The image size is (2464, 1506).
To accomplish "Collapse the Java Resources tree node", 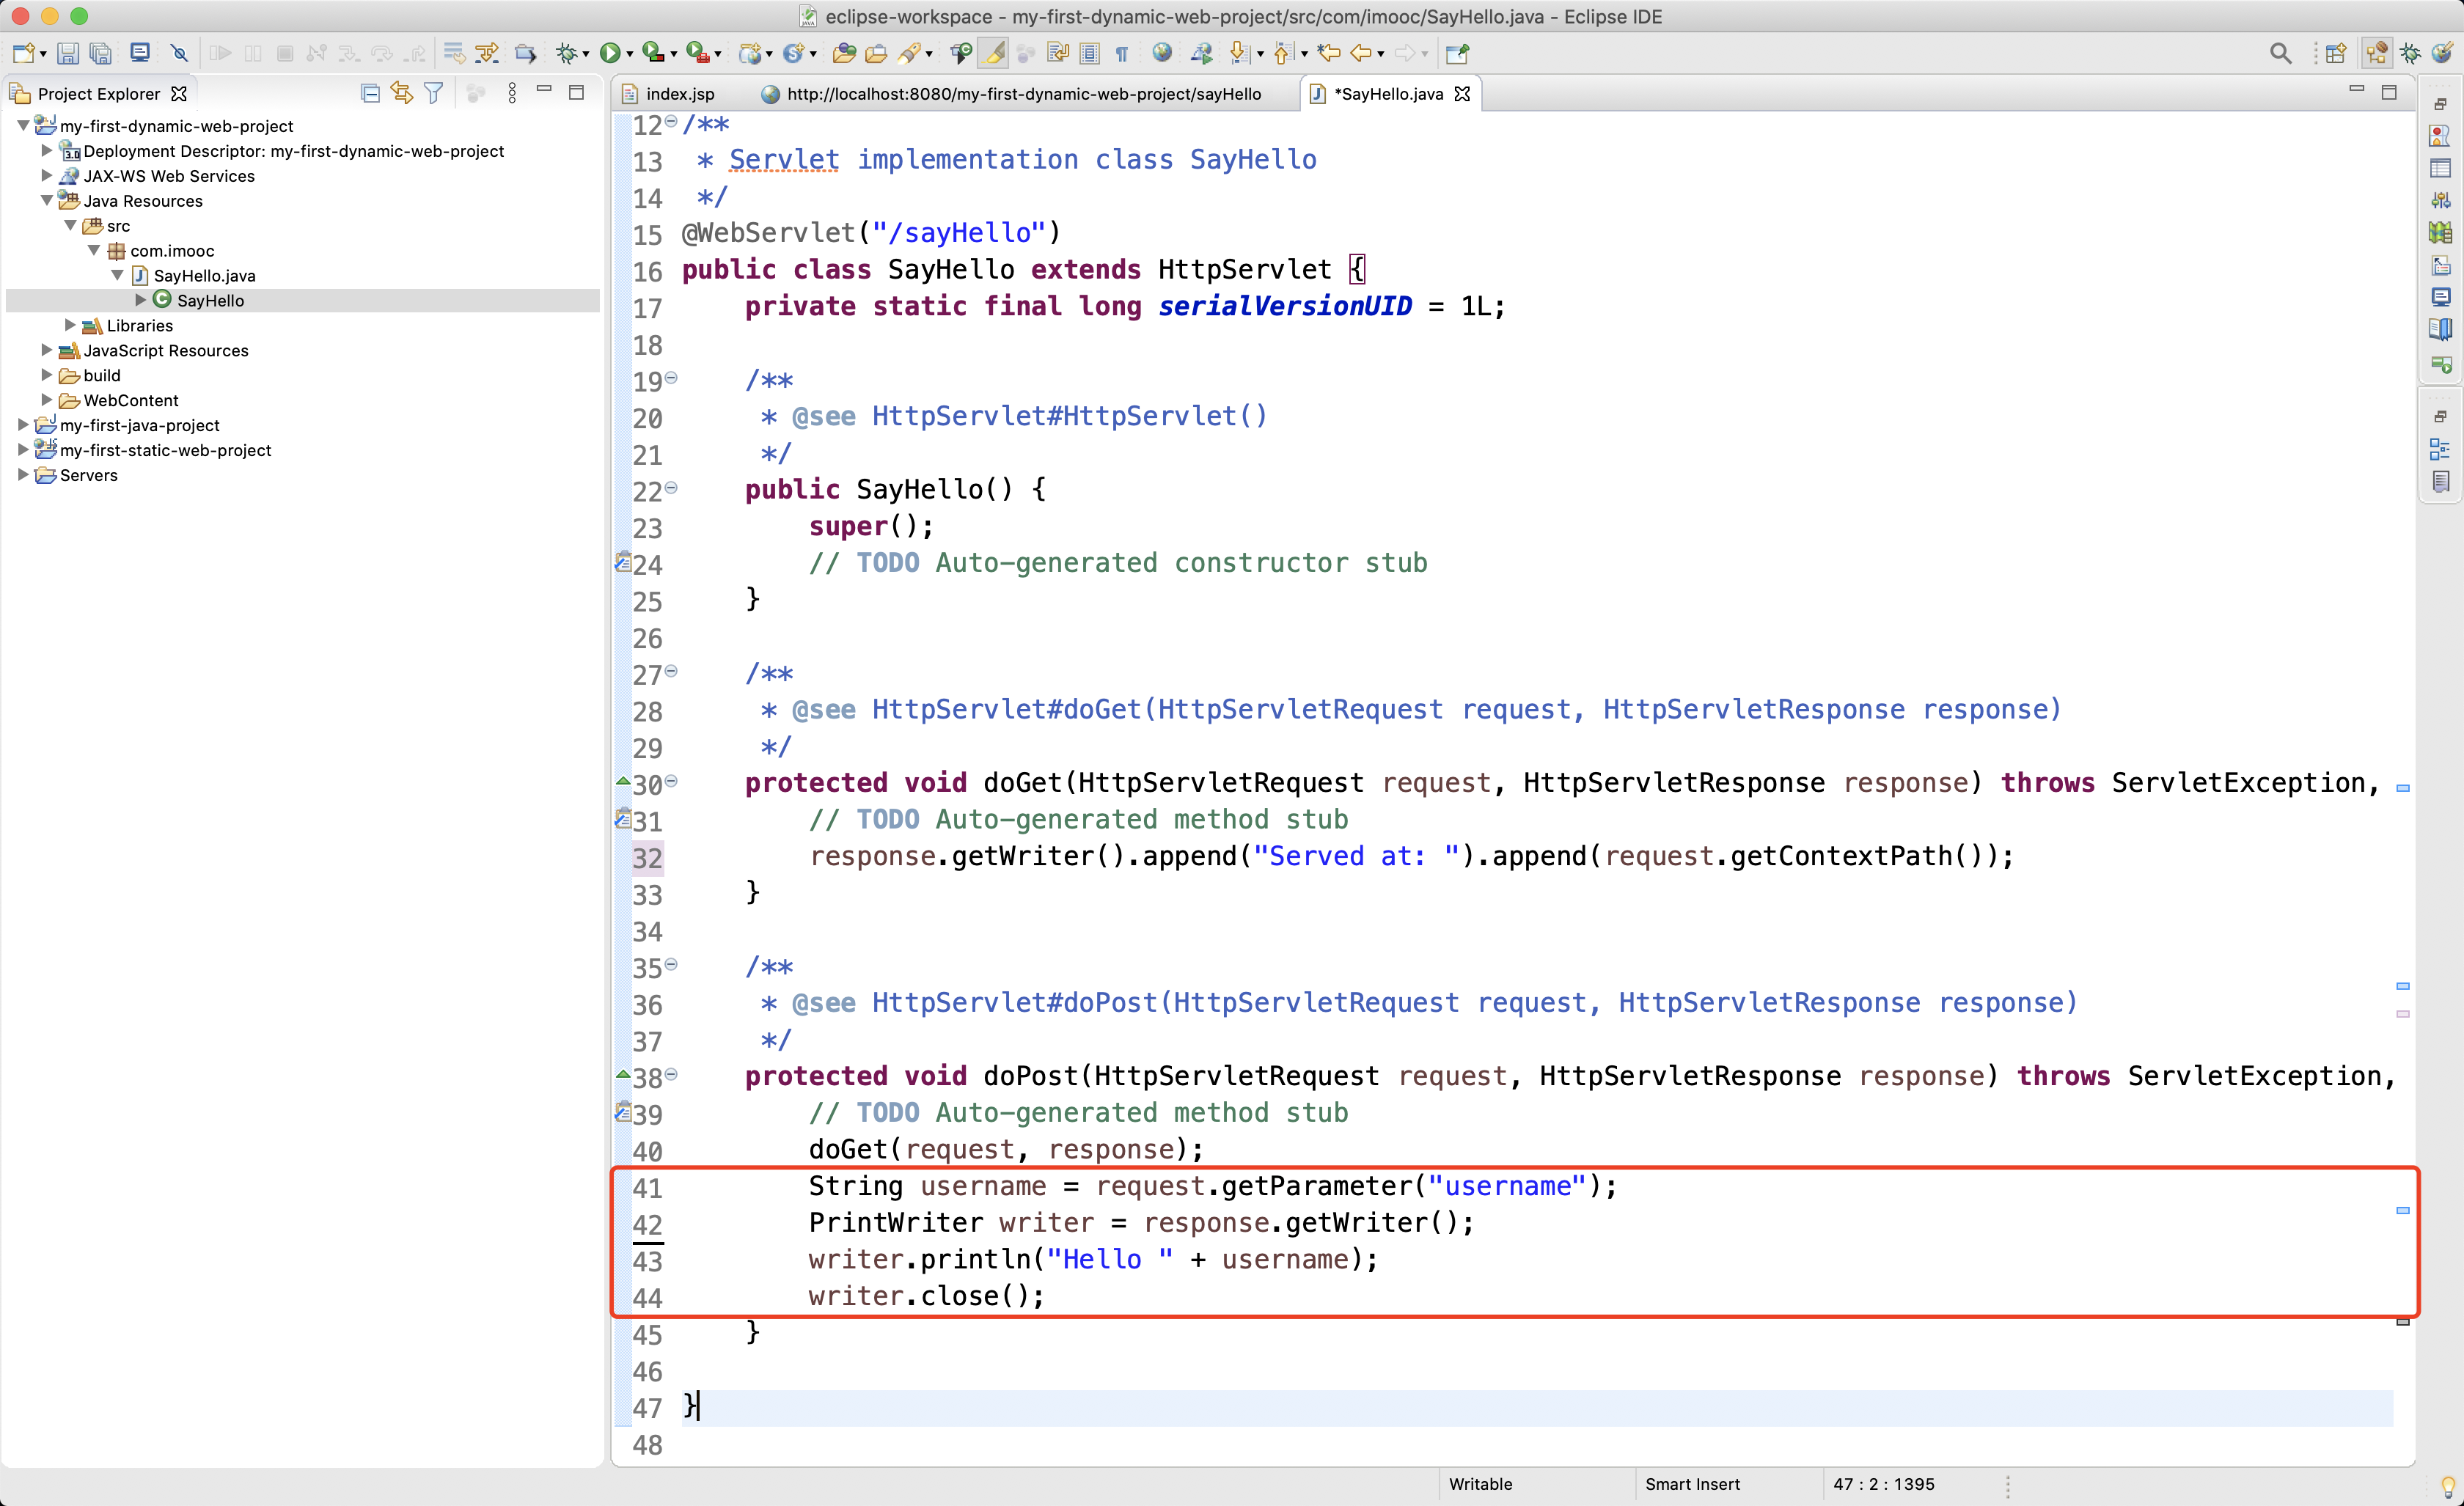I will (46, 200).
